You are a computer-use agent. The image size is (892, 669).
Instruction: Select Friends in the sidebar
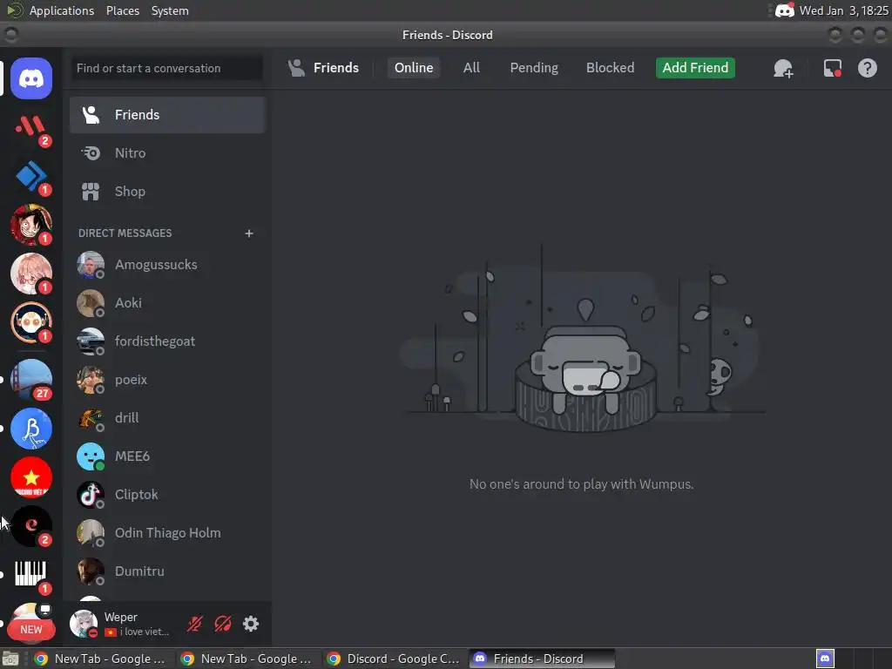point(167,115)
